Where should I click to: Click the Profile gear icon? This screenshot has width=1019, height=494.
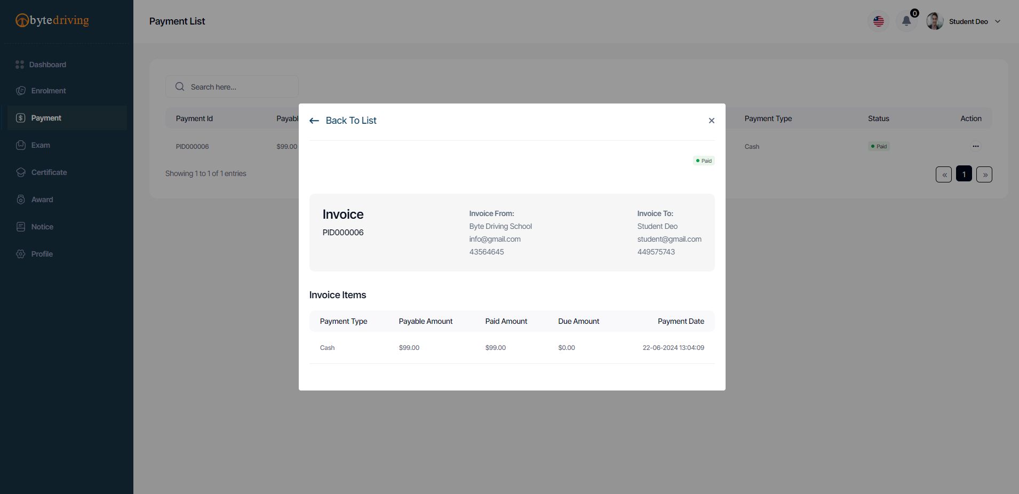click(21, 254)
